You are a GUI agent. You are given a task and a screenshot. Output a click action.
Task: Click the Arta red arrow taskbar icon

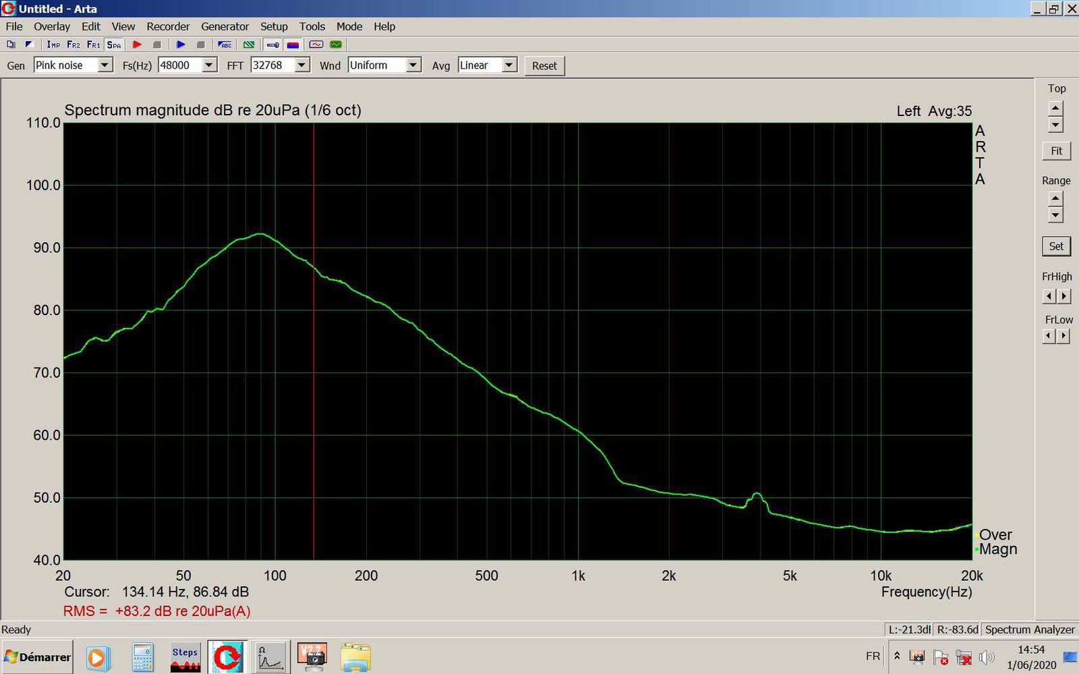click(227, 657)
